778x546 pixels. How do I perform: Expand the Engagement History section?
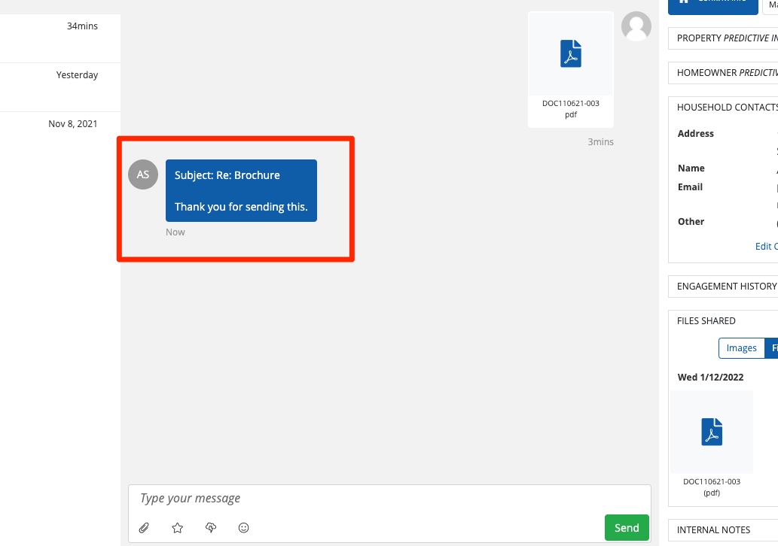coord(724,287)
